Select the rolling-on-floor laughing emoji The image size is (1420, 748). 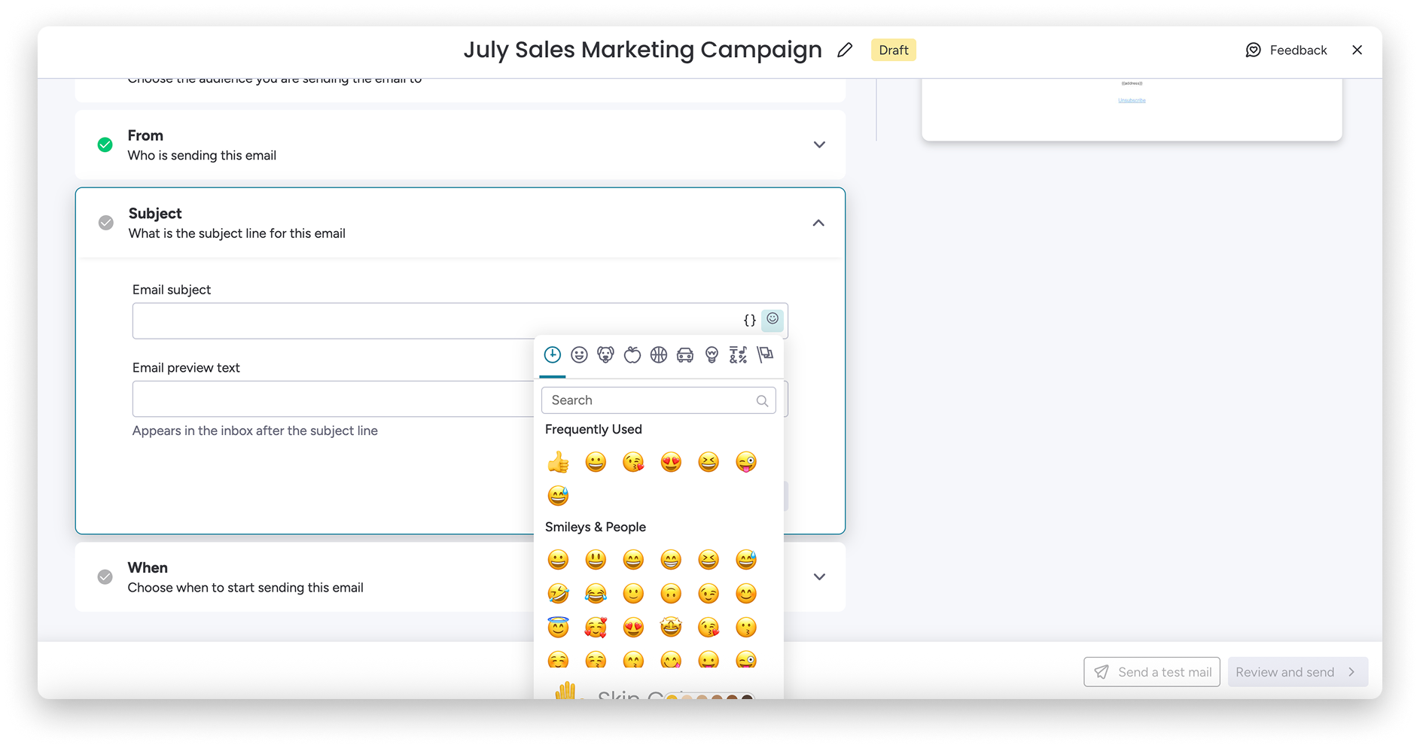pos(558,594)
